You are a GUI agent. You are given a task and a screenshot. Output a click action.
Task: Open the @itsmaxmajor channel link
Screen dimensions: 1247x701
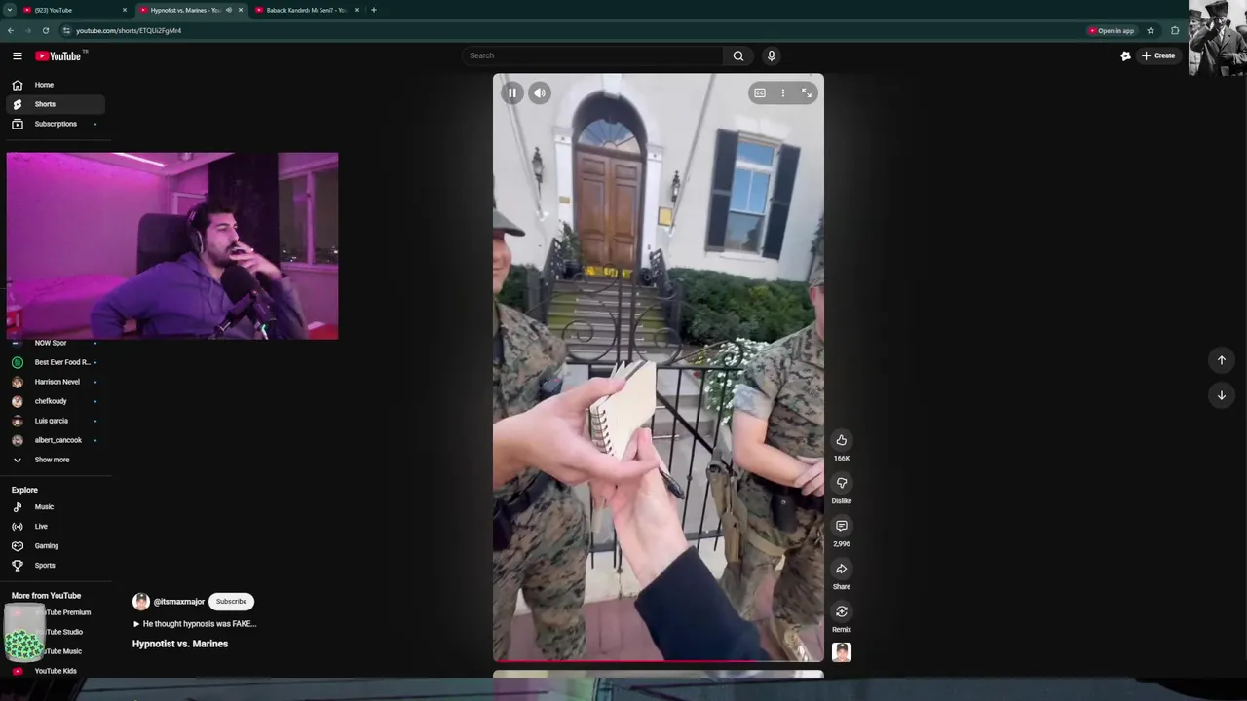point(179,602)
